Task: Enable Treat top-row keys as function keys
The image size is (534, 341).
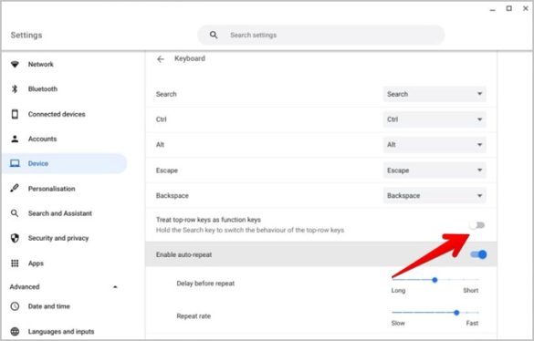Action: [x=477, y=225]
